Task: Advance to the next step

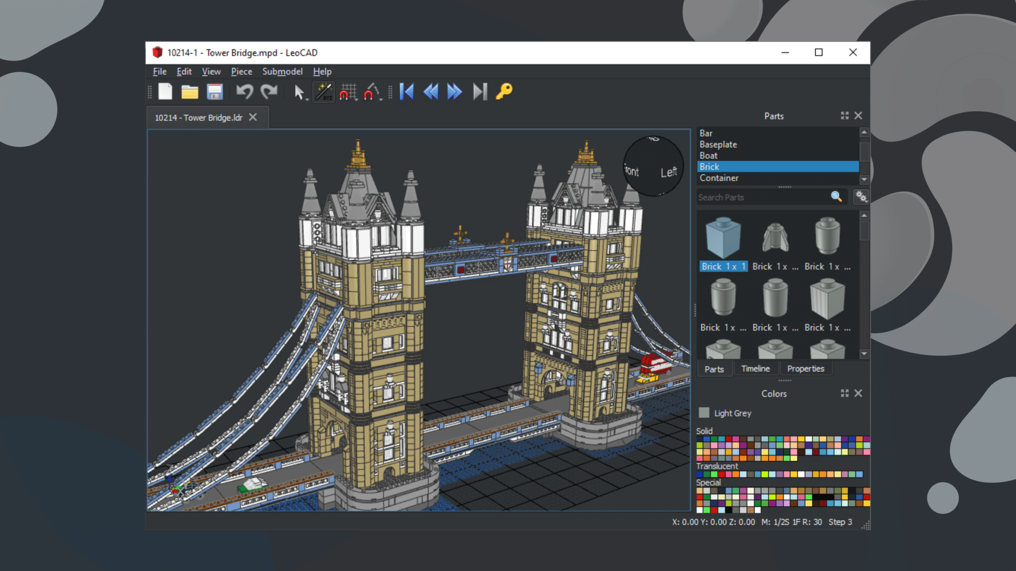Action: pyautogui.click(x=455, y=92)
